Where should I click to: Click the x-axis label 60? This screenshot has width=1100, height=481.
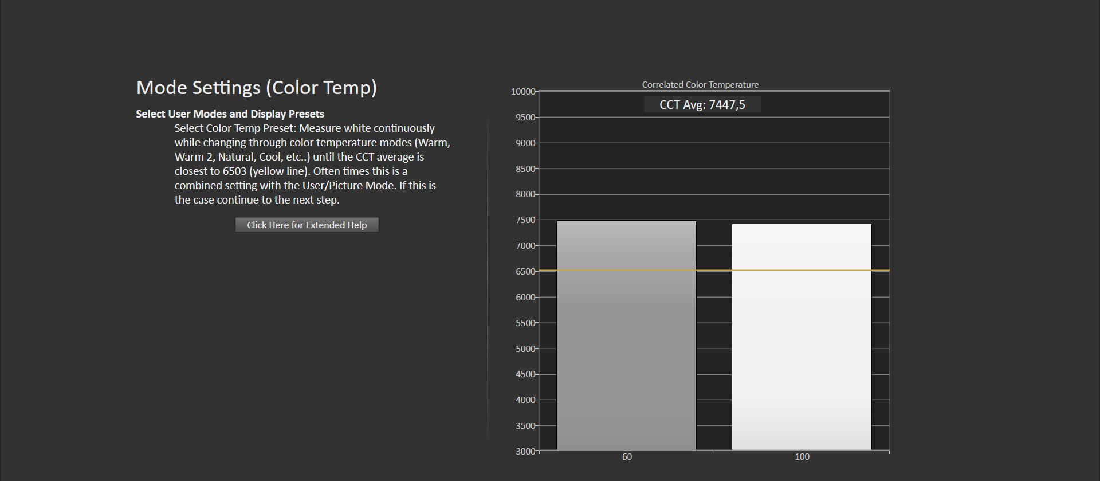coord(627,457)
